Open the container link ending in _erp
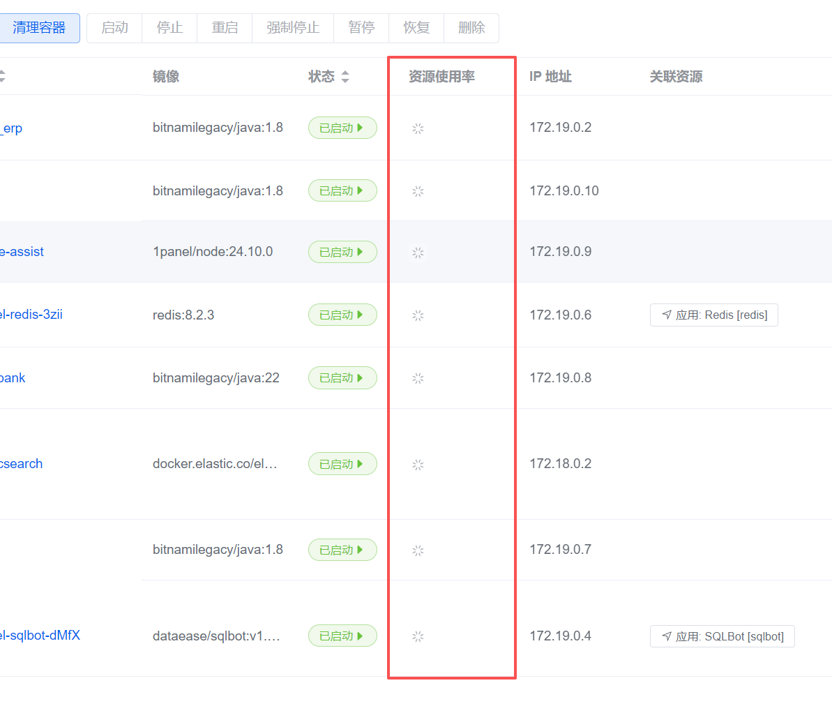 point(11,128)
